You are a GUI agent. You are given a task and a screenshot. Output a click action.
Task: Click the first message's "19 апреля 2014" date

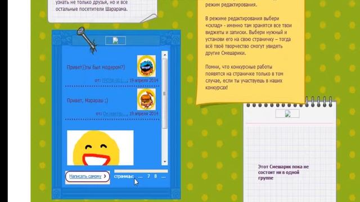coord(144,80)
